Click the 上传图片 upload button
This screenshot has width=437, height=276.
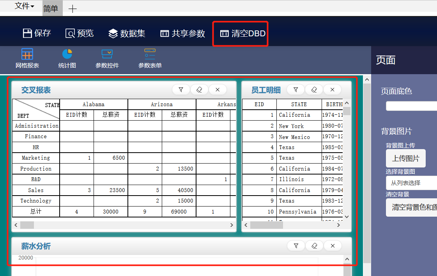405,158
